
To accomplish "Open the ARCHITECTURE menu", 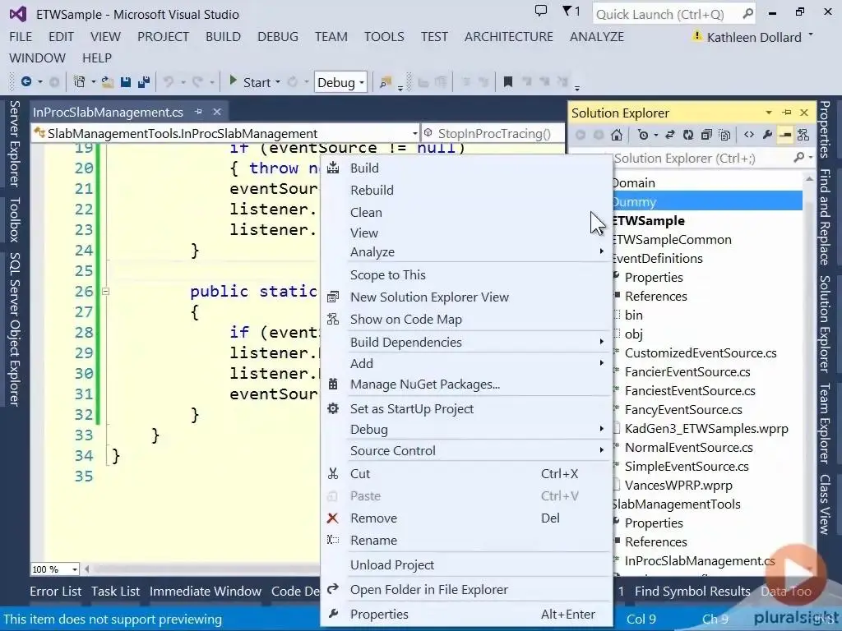I will [508, 36].
